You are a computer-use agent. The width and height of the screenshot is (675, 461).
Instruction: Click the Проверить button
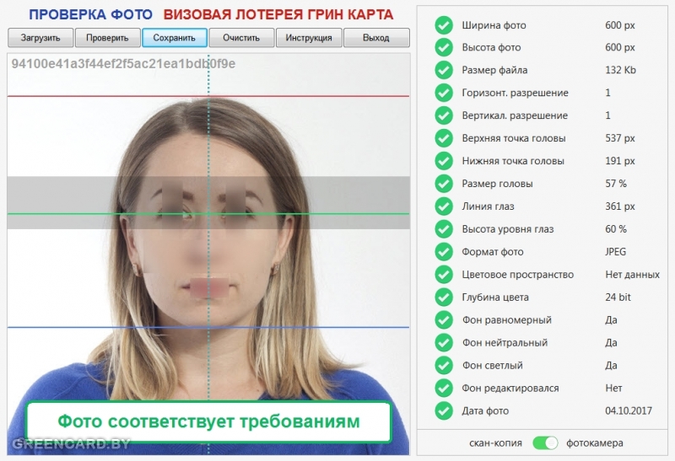tap(108, 38)
